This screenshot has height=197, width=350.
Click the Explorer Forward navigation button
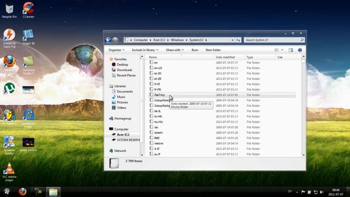[x=115, y=40]
